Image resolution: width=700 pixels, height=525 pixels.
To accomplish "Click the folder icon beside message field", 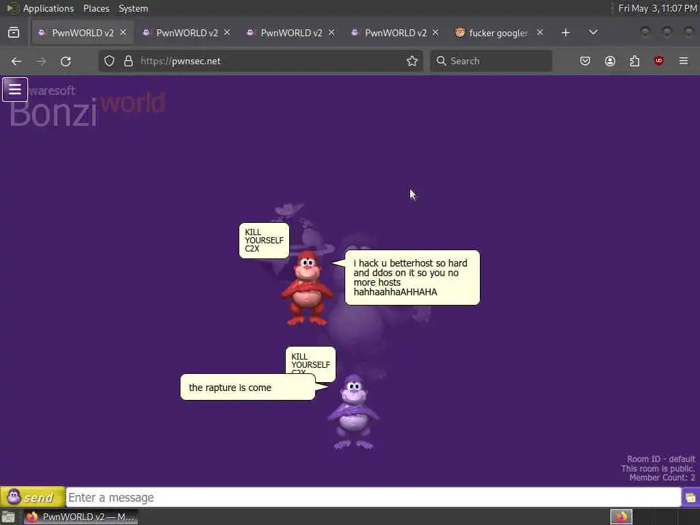I will (x=690, y=498).
